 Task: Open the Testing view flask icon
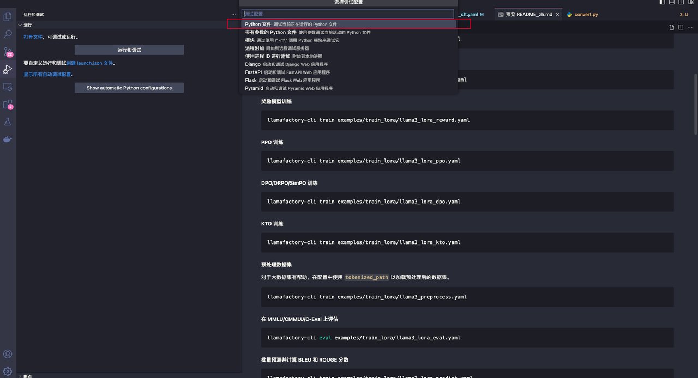(x=8, y=121)
